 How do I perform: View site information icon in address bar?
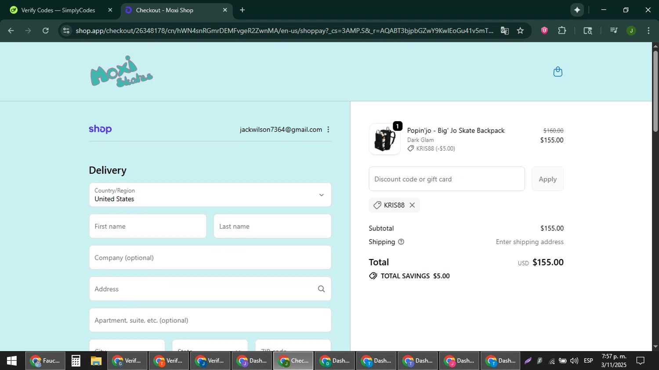(66, 30)
